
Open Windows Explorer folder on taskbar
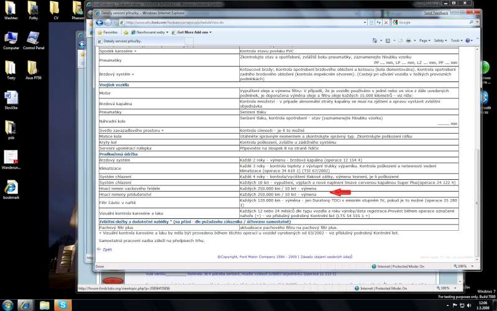[x=43, y=305]
